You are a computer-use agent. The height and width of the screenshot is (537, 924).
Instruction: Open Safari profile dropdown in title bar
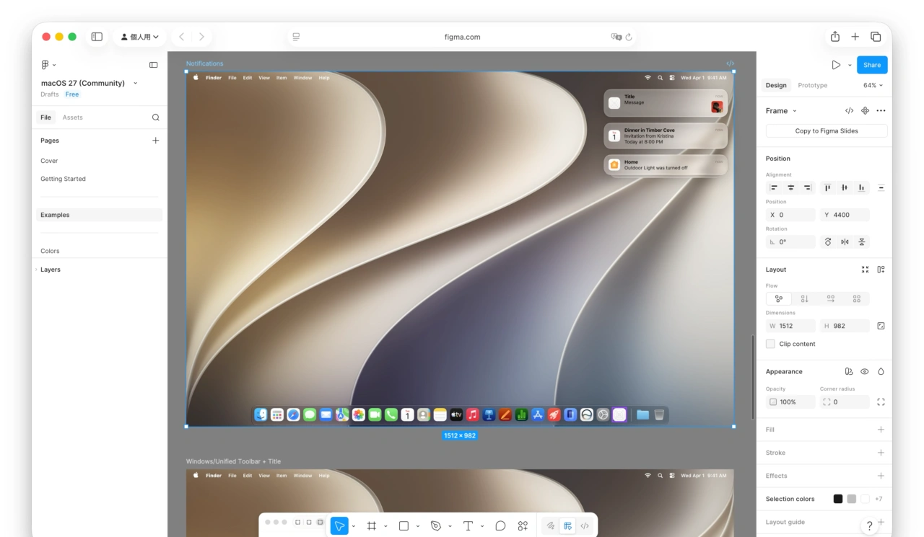pos(140,37)
